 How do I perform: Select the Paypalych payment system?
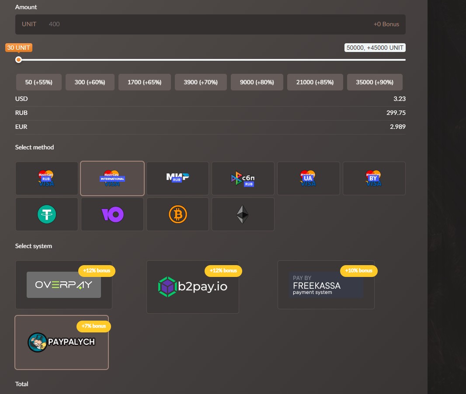(x=62, y=342)
